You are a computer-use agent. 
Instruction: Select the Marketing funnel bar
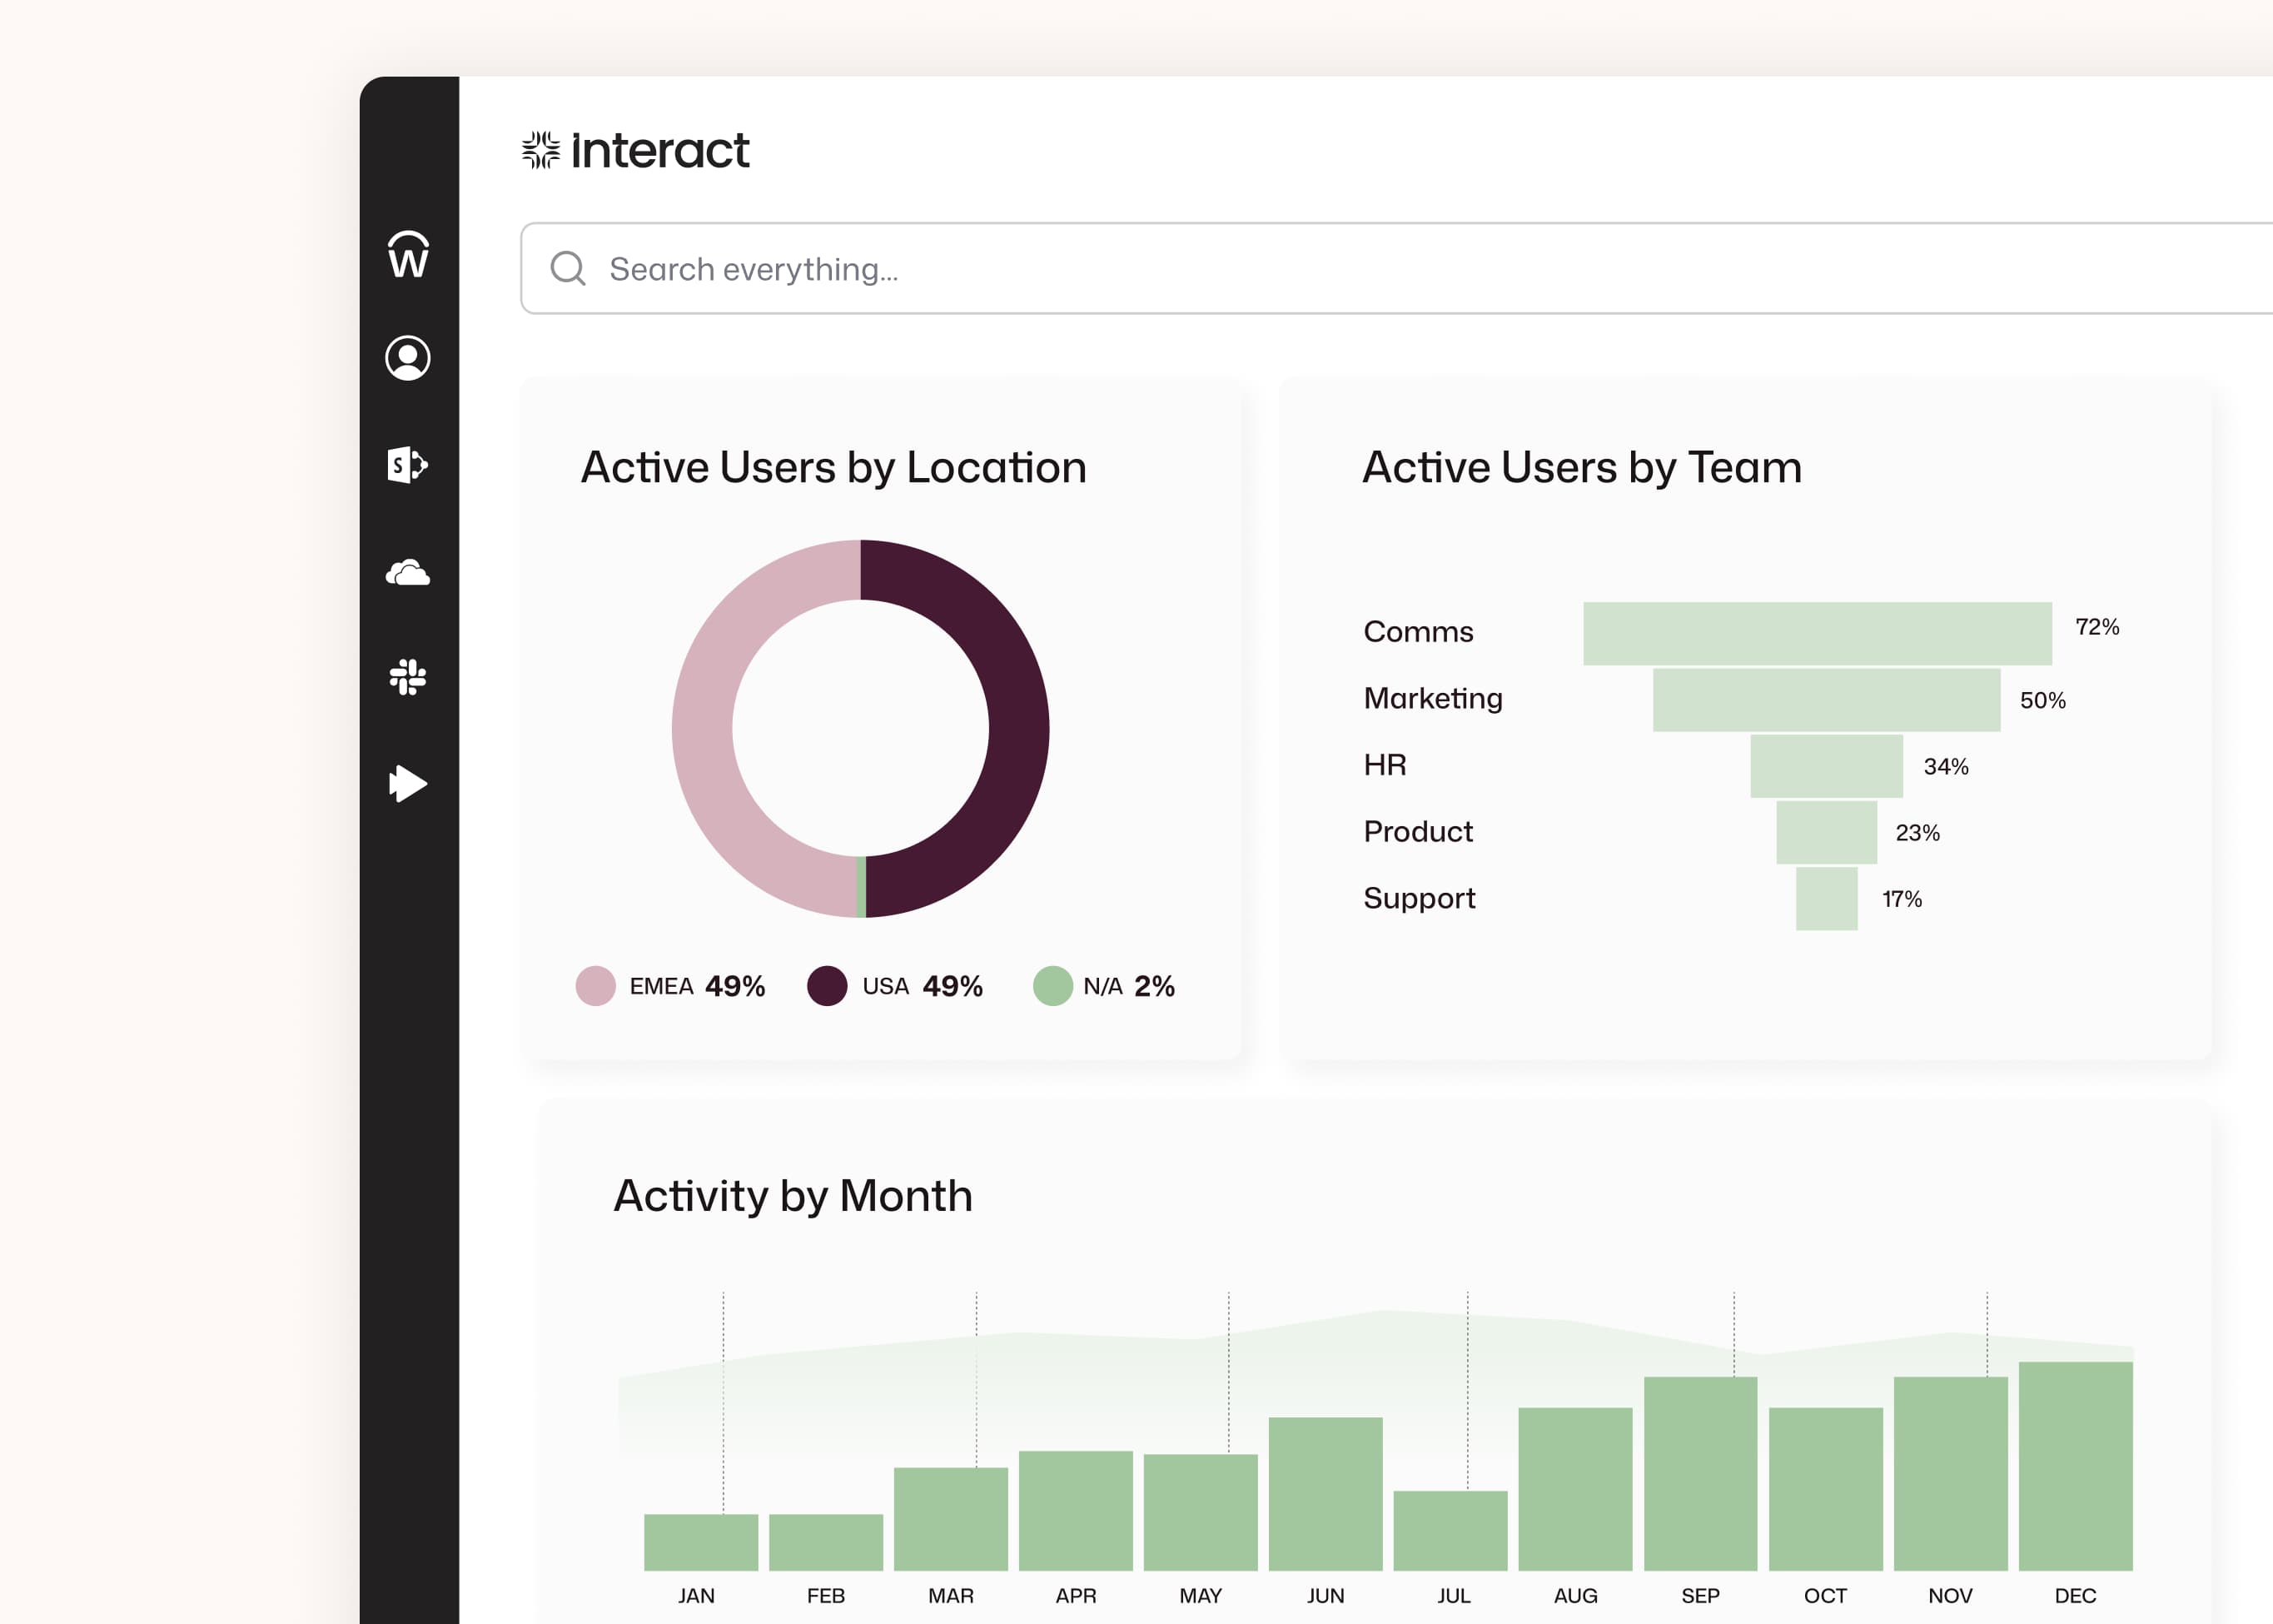coord(1826,700)
